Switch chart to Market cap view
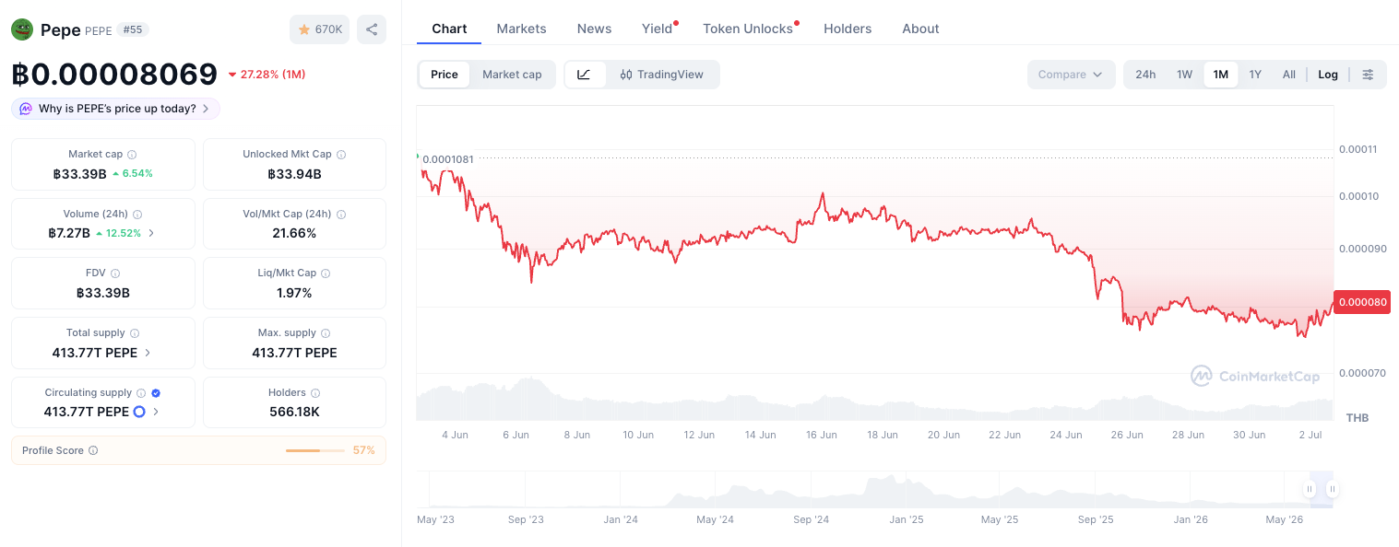Viewport: 1399px width, 547px height. (x=512, y=75)
